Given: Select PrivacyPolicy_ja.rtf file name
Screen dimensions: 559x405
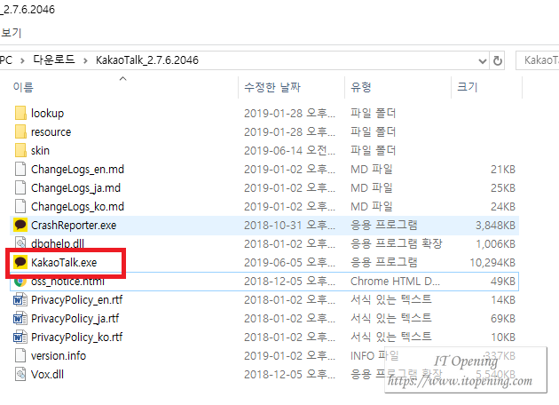Looking at the screenshot, I should (75, 318).
